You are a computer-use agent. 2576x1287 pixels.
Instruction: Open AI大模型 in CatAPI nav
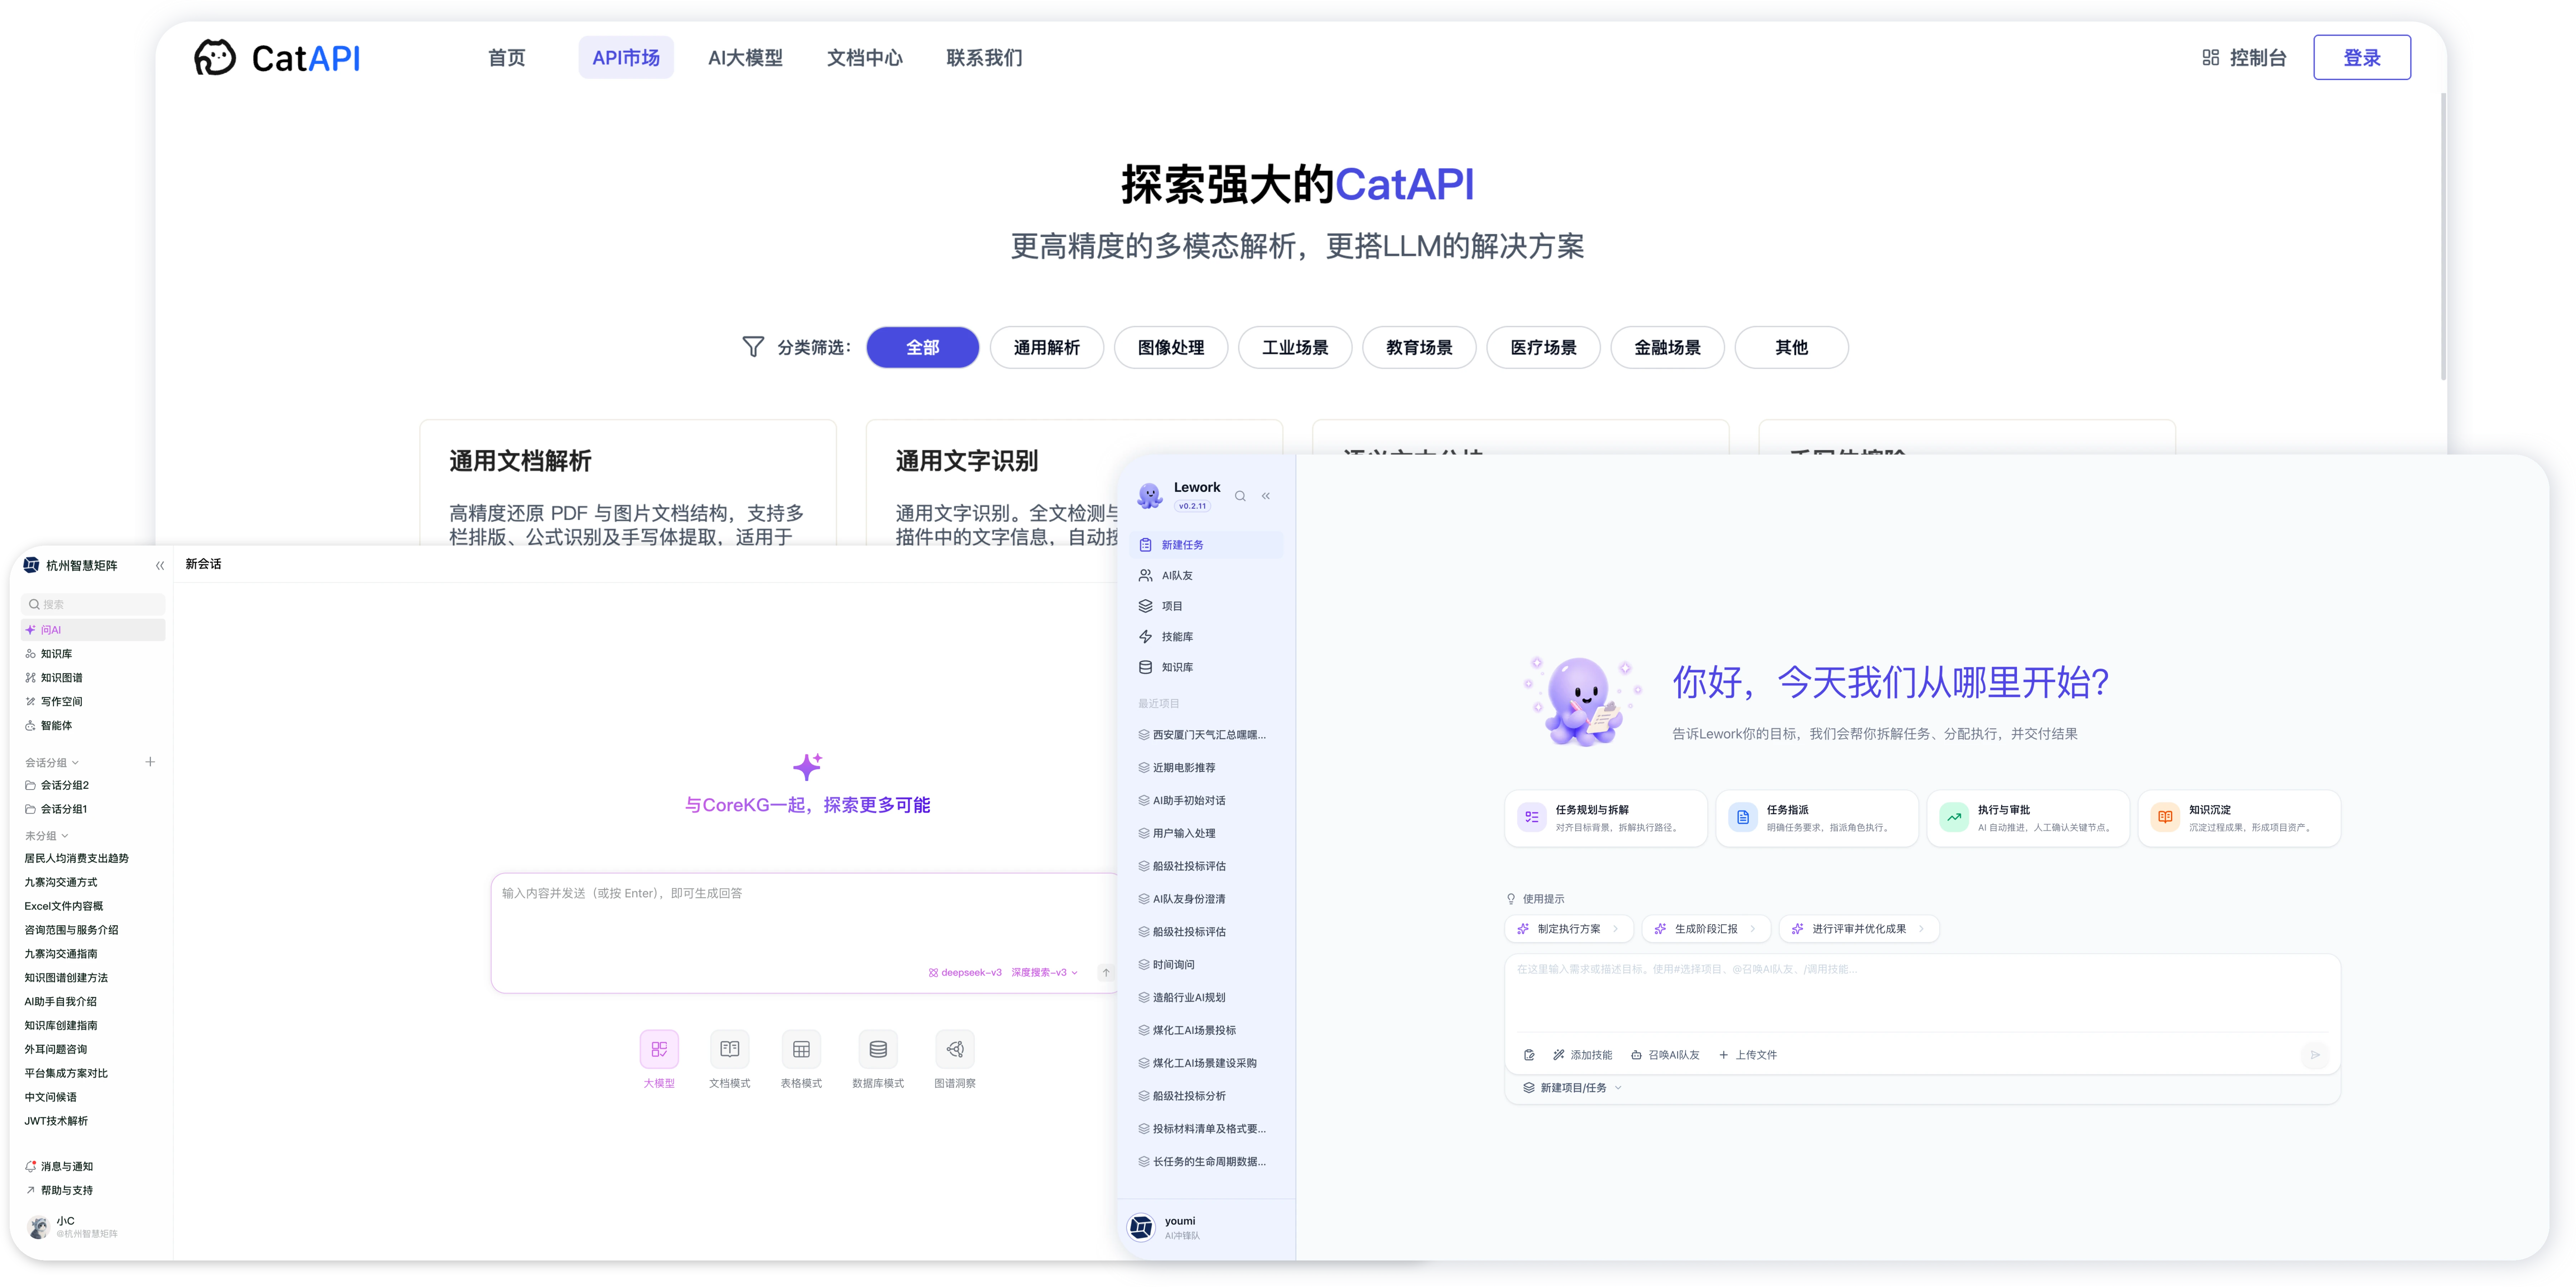(745, 58)
